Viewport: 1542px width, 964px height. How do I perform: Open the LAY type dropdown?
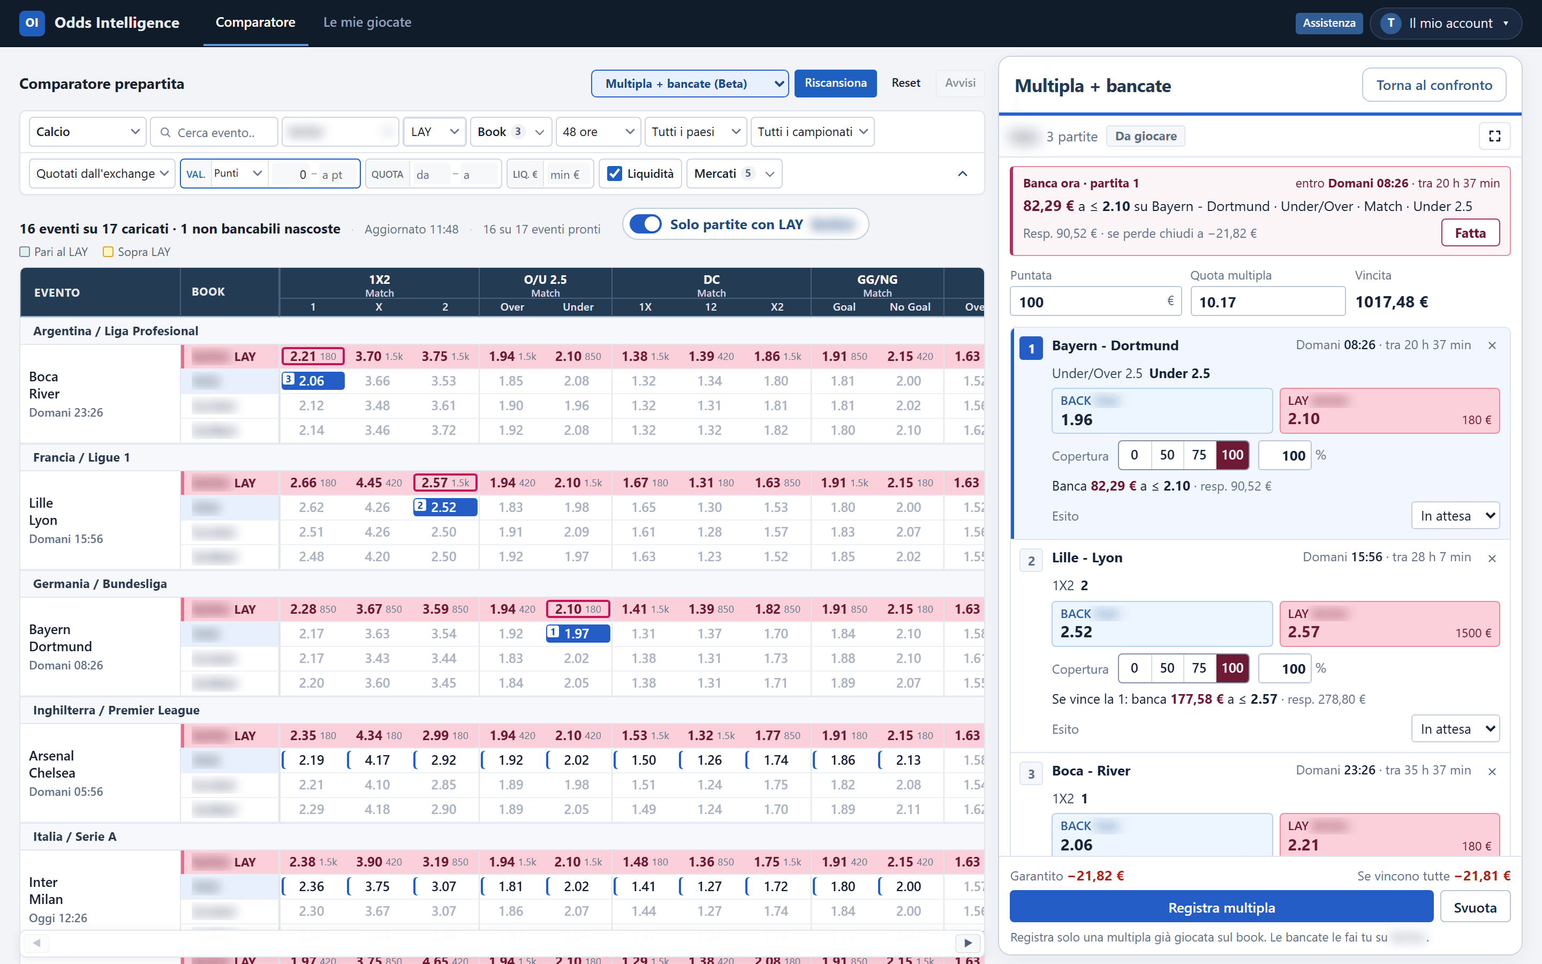(x=435, y=132)
